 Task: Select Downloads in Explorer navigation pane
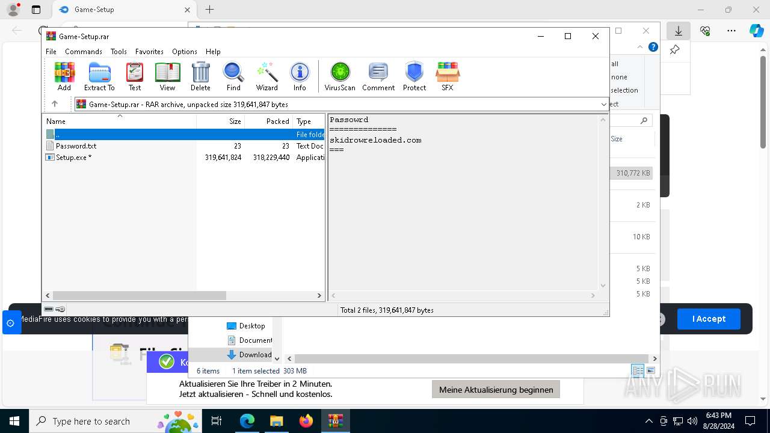[249, 355]
